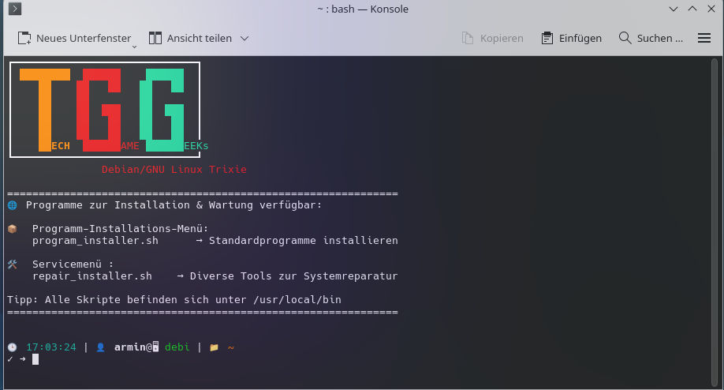Expand the Ansicht teilen chevron menu
This screenshot has width=724, height=390.
pyautogui.click(x=244, y=38)
